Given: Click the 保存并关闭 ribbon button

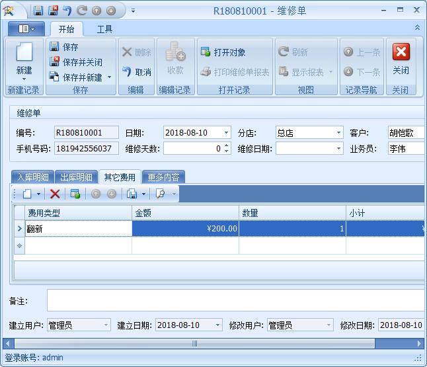Looking at the screenshot, I should [75, 62].
